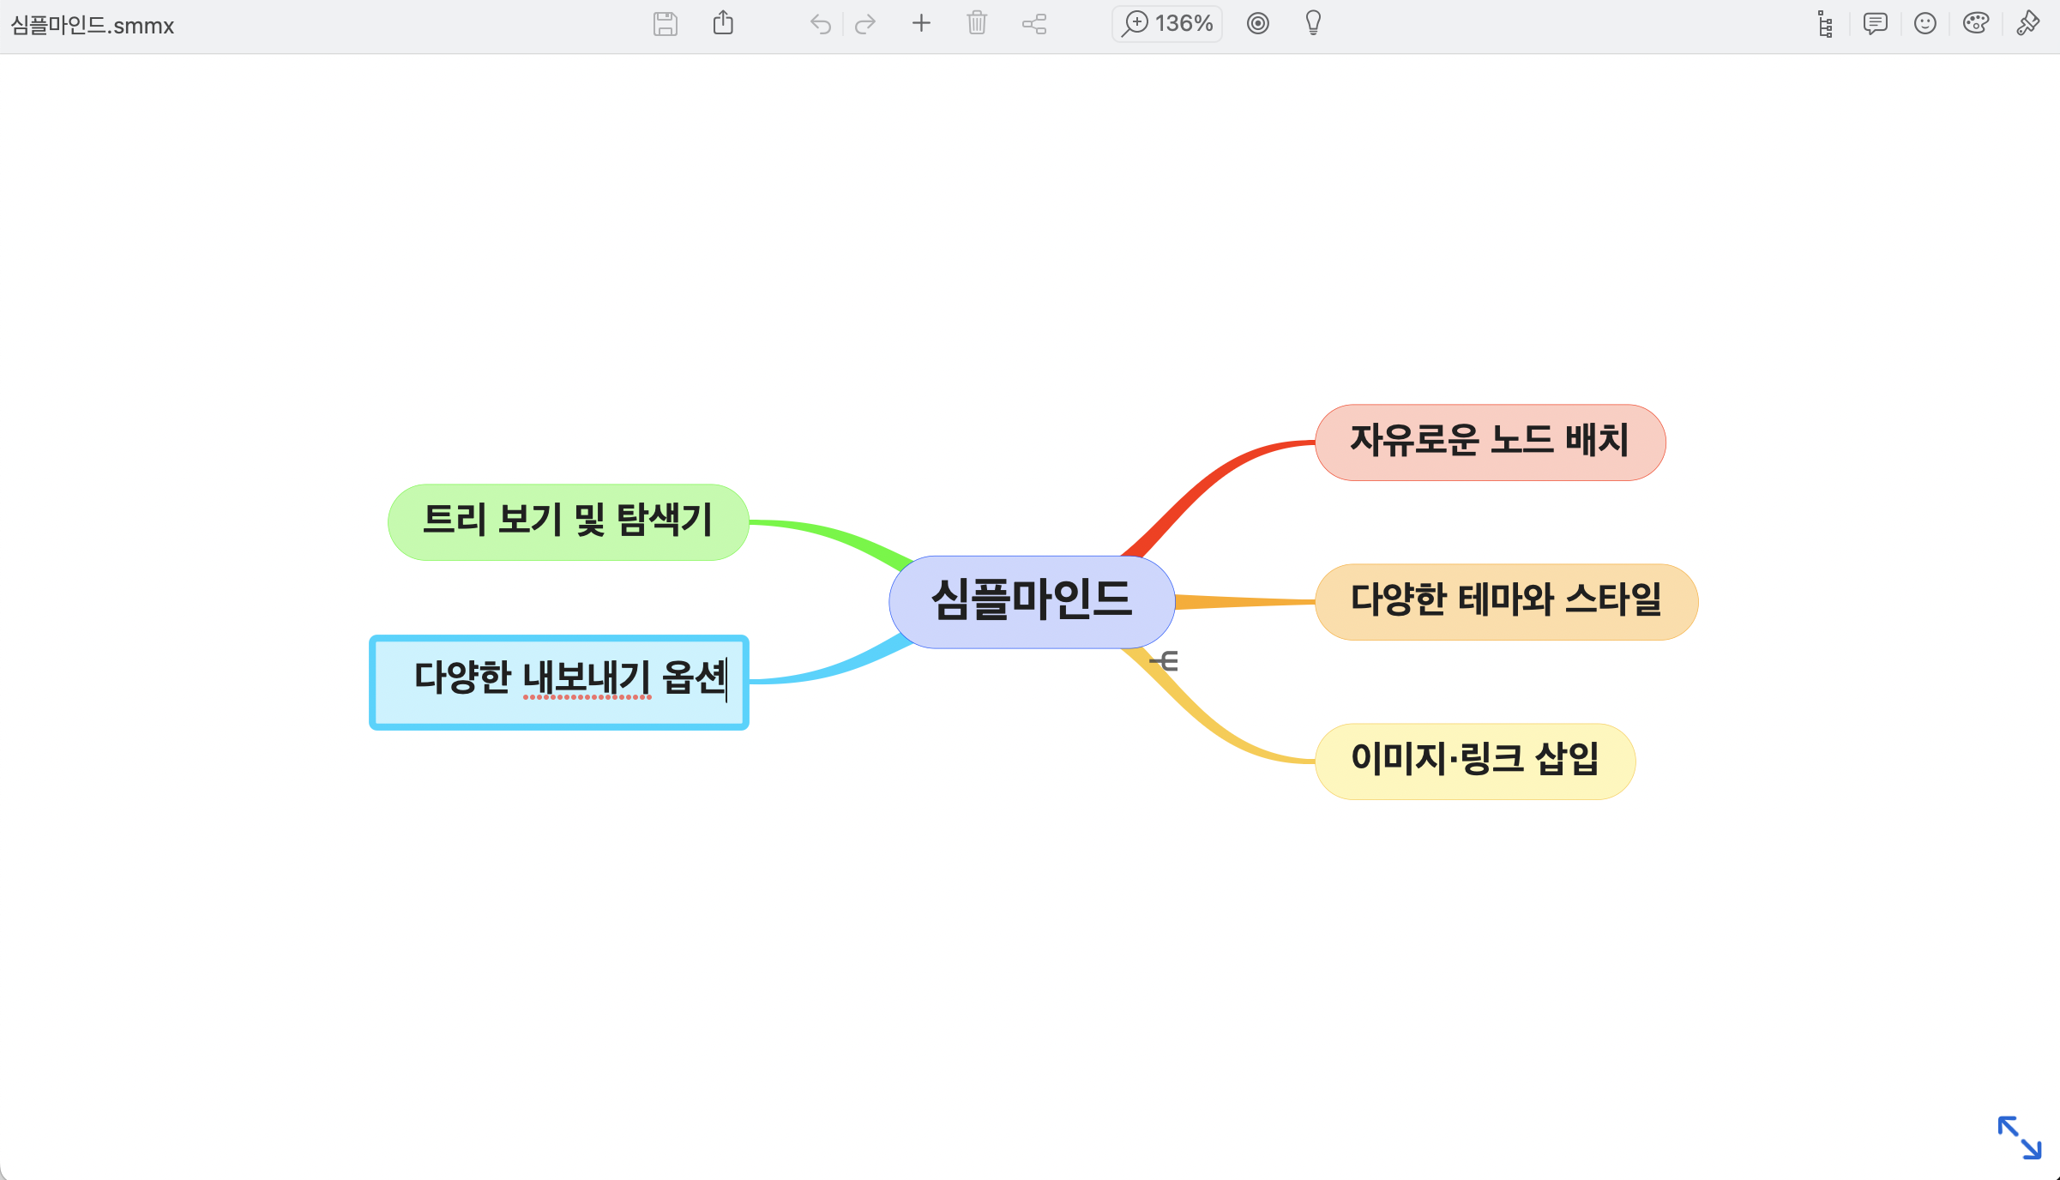Toggle fullscreen with the diagonal arrows icon

point(2020,1137)
